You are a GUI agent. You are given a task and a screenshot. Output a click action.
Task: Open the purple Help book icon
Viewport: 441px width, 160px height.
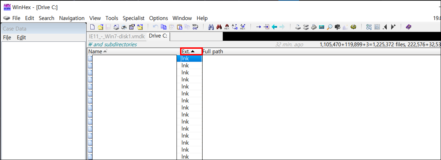tap(409, 27)
